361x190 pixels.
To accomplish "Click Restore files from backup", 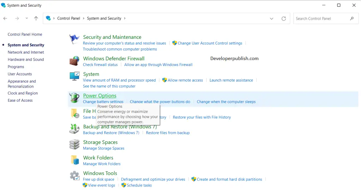I will [x=167, y=133].
